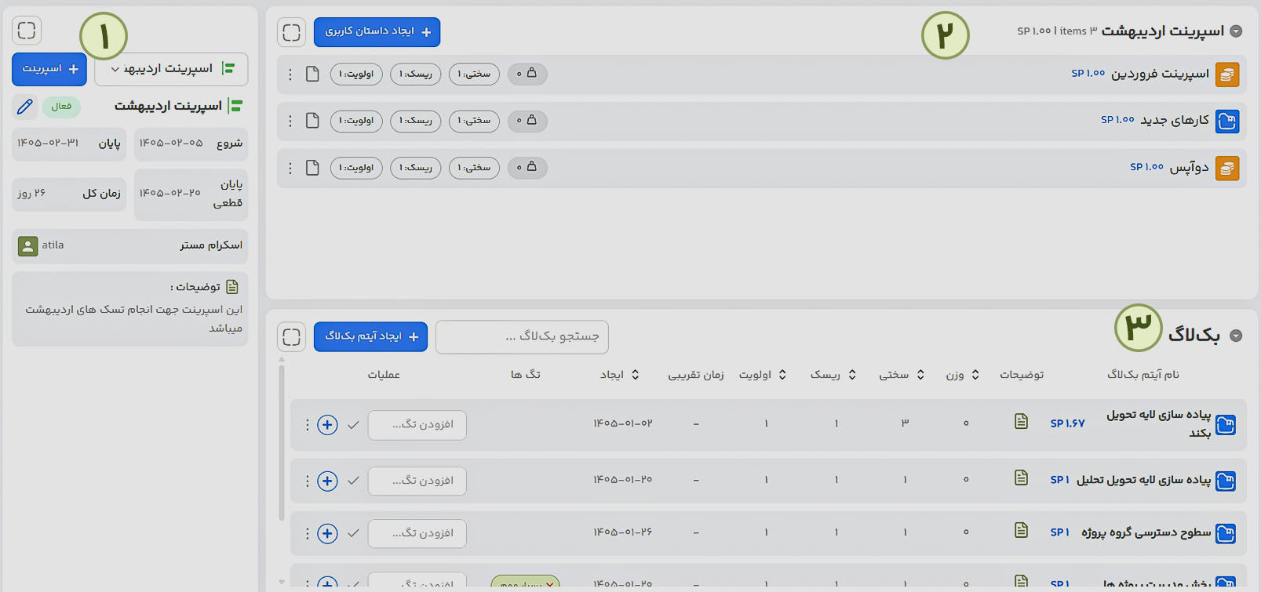Screen dimensions: 1261x592
Task: Click ایجاد داستان کاربری button
Action: 377,31
